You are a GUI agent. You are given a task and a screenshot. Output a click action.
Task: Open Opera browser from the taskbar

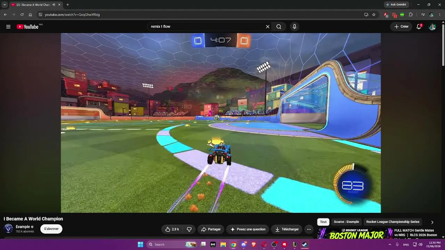264,244
